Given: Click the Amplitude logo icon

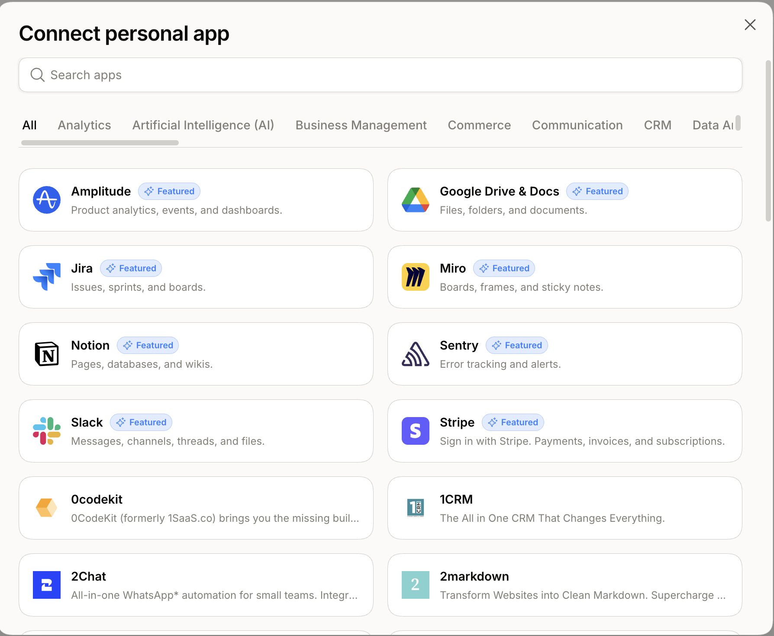Looking at the screenshot, I should point(47,200).
